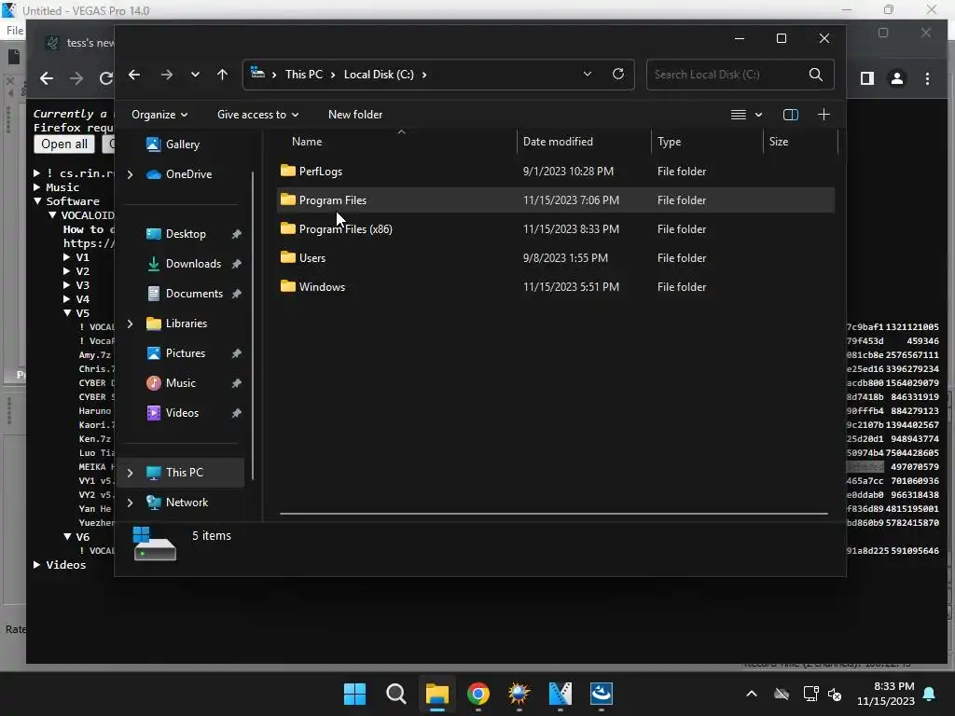The image size is (955, 716).
Task: Open clock and date in taskbar
Action: point(886,694)
